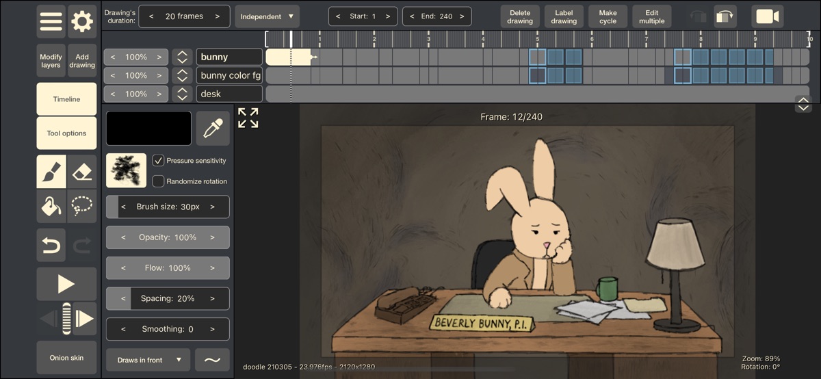
Task: Choose the paint bucket fill tool
Action: [x=51, y=205]
